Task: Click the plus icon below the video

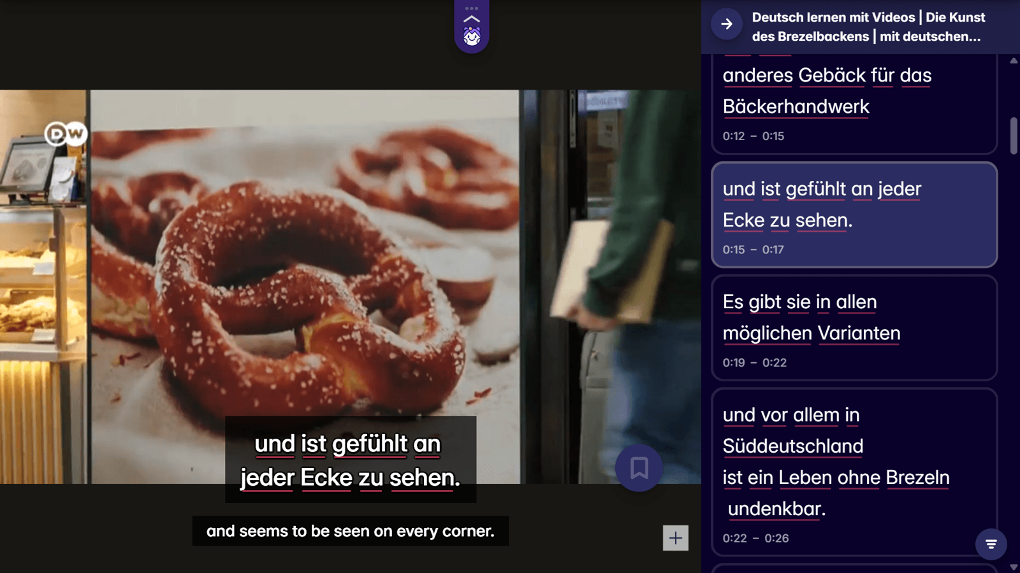Action: (x=676, y=538)
